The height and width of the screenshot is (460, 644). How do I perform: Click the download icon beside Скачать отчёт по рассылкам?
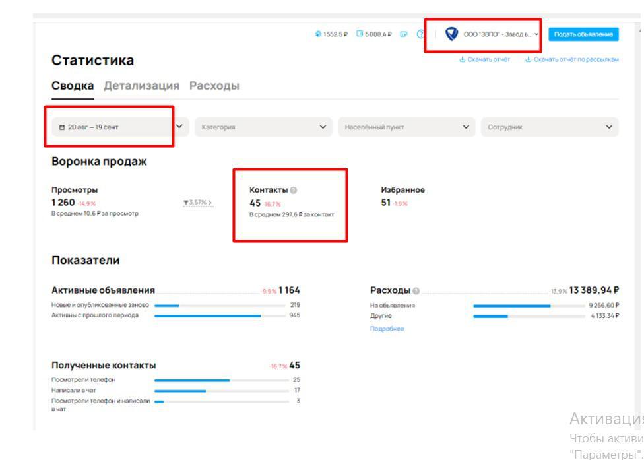[529, 59]
